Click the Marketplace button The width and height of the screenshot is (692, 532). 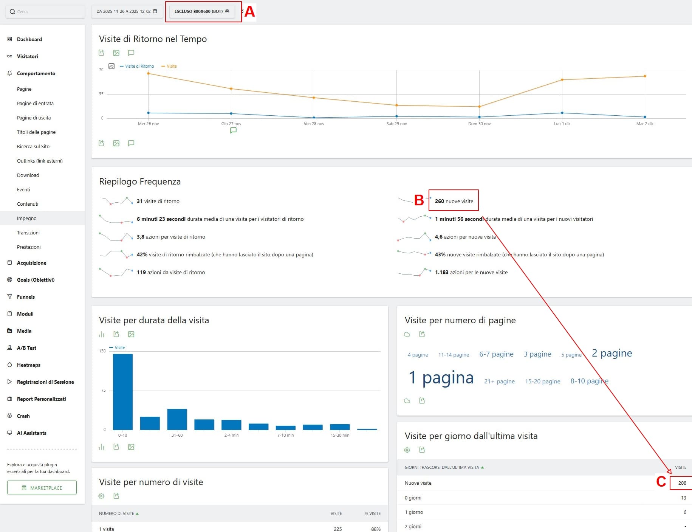point(42,488)
